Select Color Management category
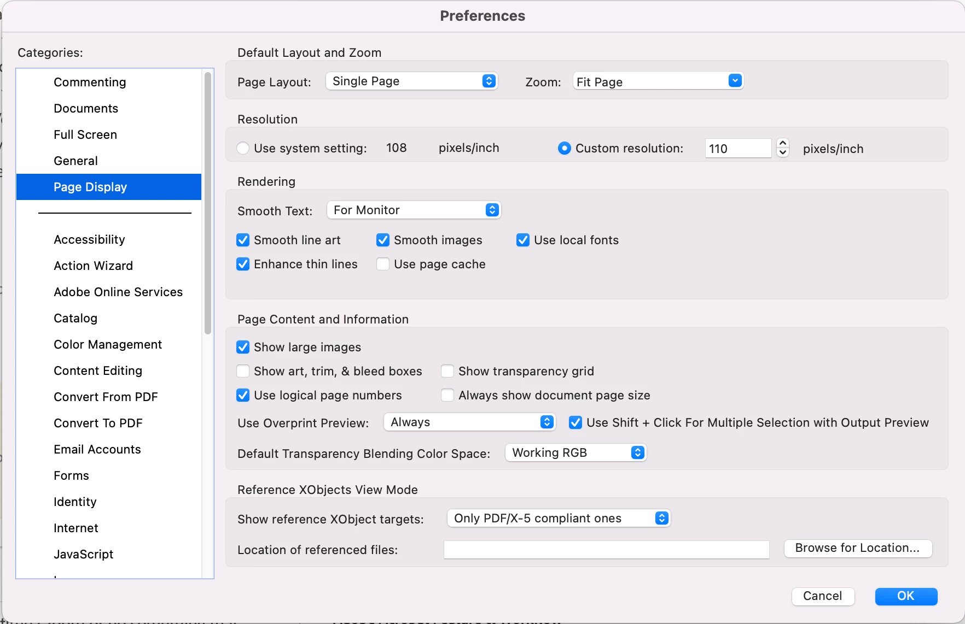Screen dimensions: 965x624 [109, 344]
